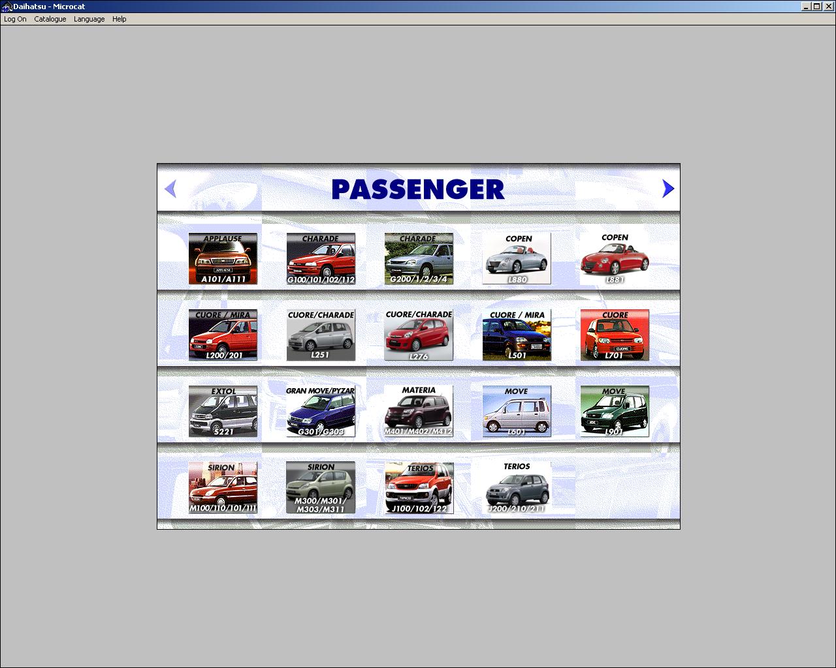Click the right navigation arrow

(x=667, y=189)
